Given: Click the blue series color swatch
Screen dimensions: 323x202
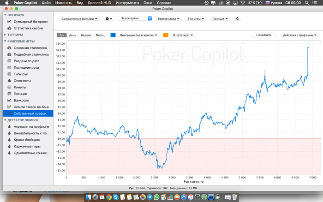Looking at the screenshot, I should click(x=113, y=35).
